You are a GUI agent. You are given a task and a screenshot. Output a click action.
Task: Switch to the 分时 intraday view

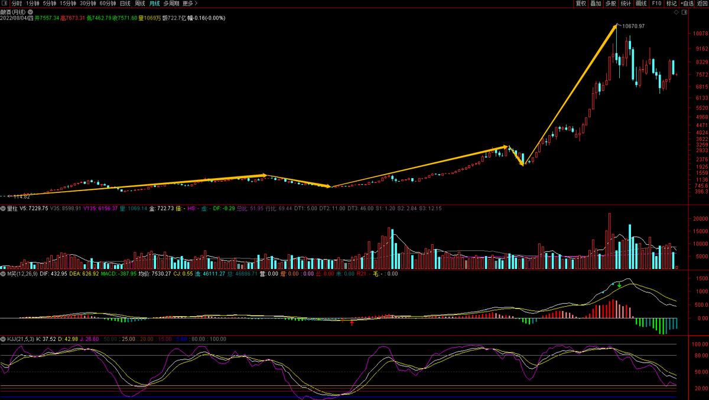click(x=17, y=4)
